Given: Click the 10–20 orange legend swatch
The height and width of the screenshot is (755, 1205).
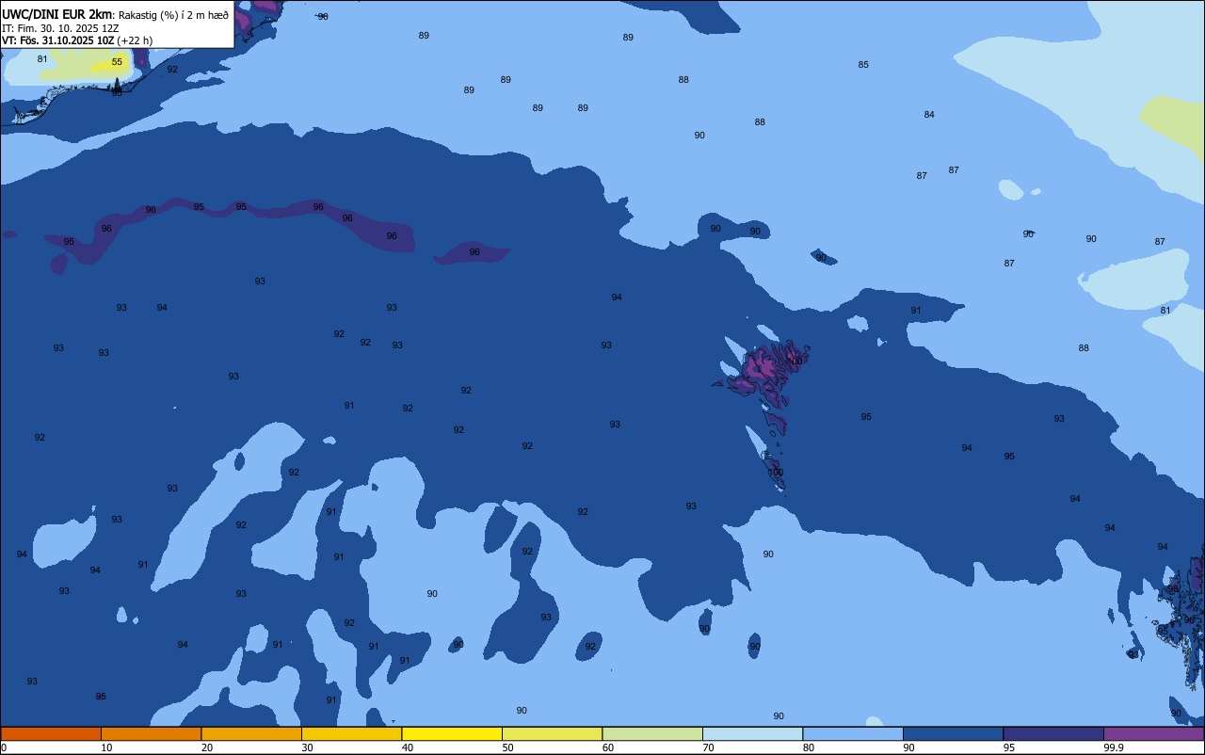Looking at the screenshot, I should click(151, 733).
